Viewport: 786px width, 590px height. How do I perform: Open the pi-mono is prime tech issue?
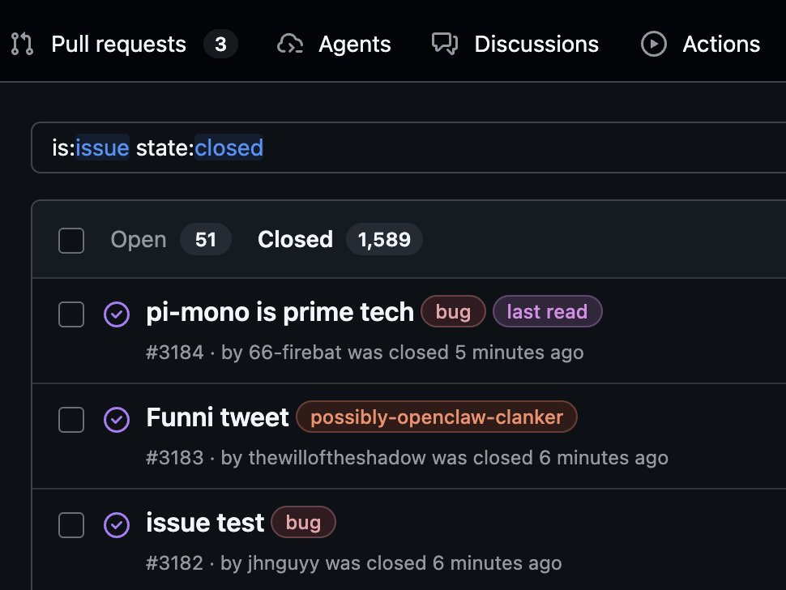pos(280,312)
